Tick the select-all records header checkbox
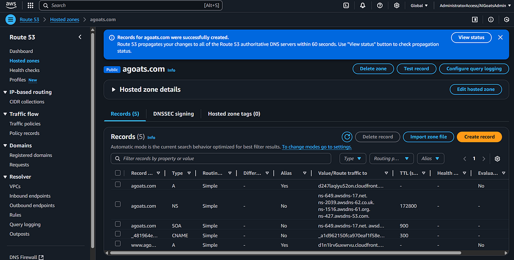Image resolution: width=514 pixels, height=260 pixels. (118, 173)
